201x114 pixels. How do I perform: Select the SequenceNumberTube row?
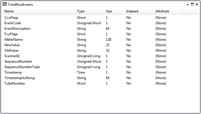(100, 67)
